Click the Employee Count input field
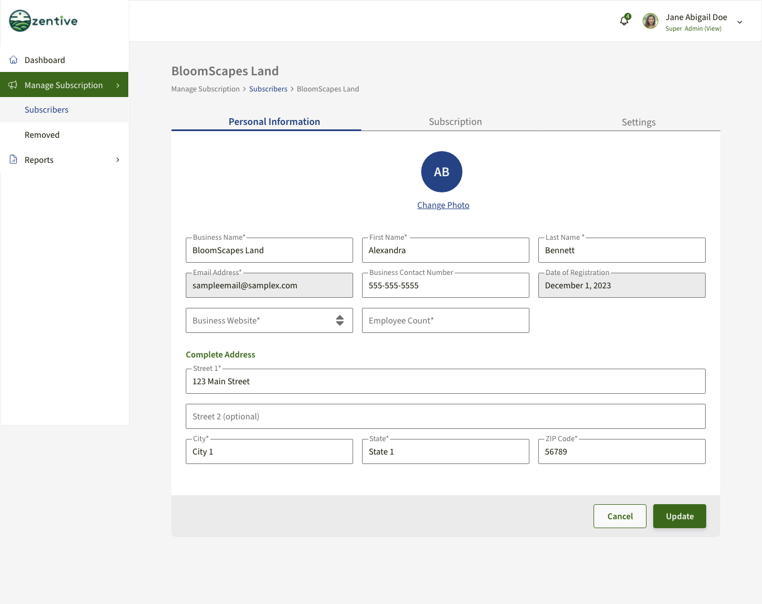Image resolution: width=762 pixels, height=604 pixels. [x=445, y=321]
